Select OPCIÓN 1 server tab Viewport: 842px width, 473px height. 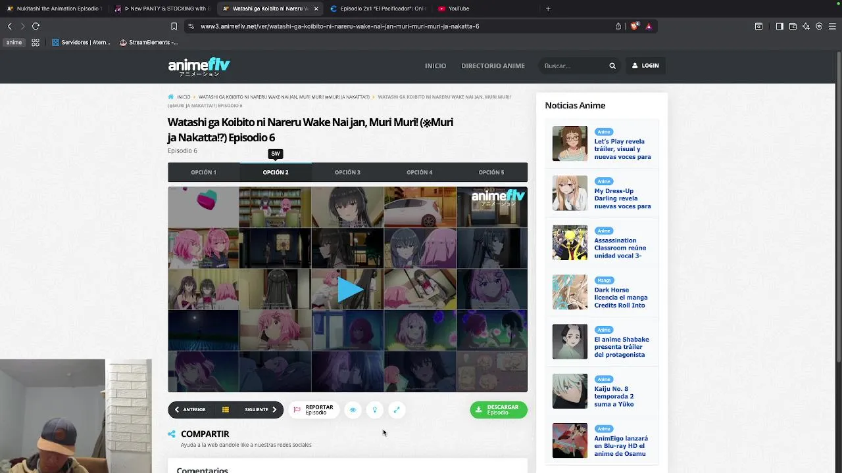click(203, 172)
